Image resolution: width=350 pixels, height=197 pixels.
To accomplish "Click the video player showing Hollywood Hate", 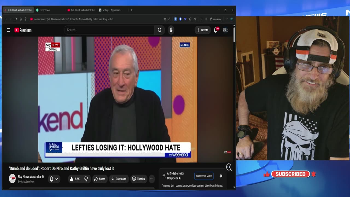I will point(118,100).
